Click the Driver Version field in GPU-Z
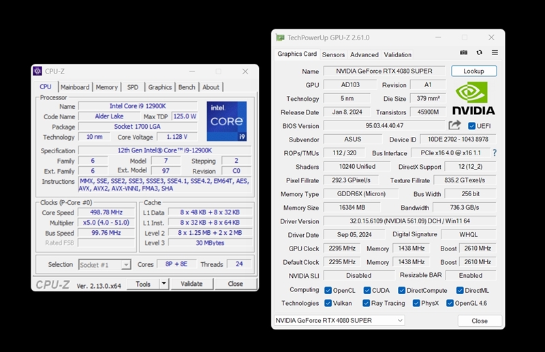 pyautogui.click(x=409, y=221)
